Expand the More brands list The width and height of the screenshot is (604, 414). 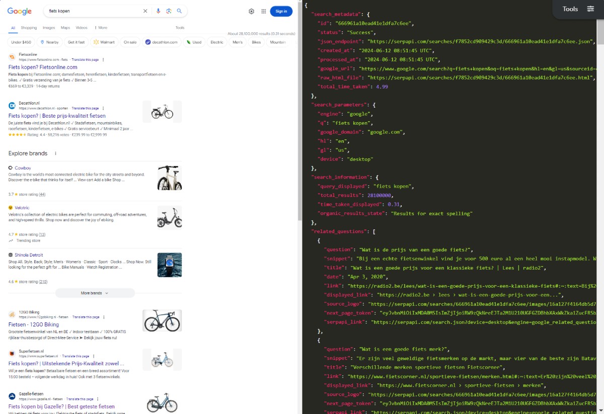pos(95,293)
